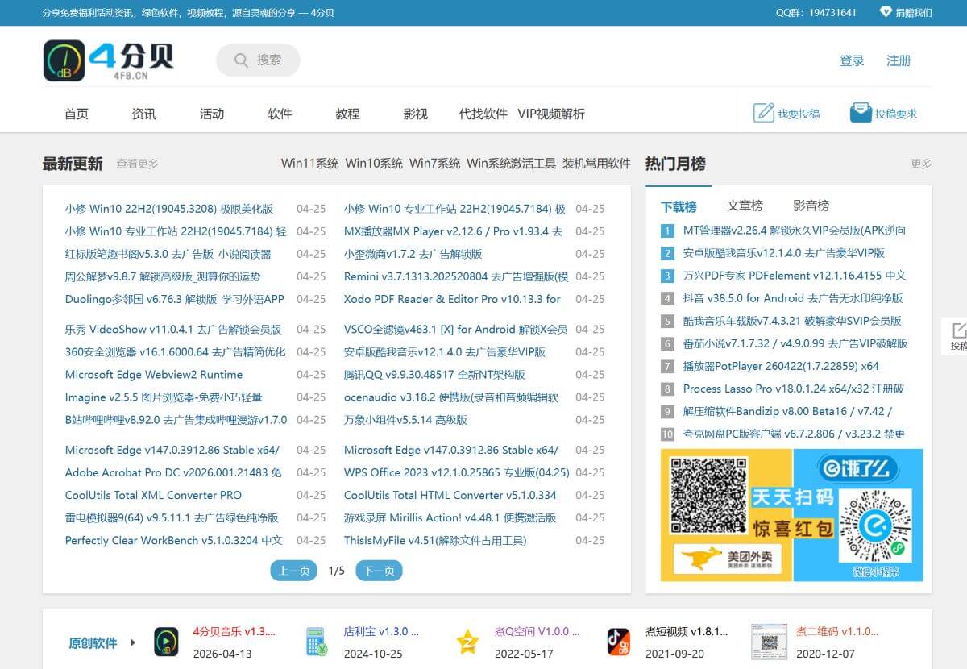Open Microsoft Edge Webview2 Runtime article
The width and height of the screenshot is (967, 669).
(154, 375)
